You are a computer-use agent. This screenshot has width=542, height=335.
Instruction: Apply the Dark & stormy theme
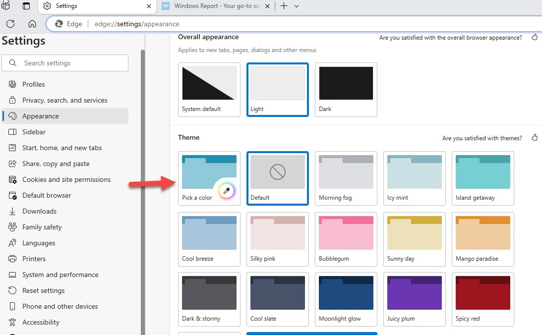coord(209,299)
